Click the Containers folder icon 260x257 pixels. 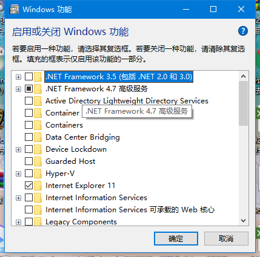(38, 125)
